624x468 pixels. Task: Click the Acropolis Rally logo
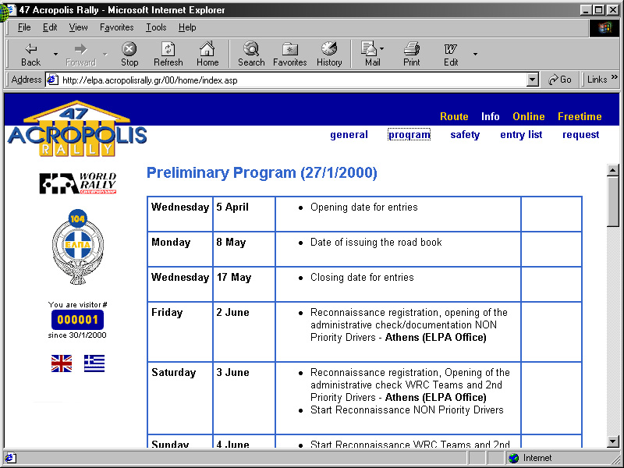pyautogui.click(x=77, y=128)
